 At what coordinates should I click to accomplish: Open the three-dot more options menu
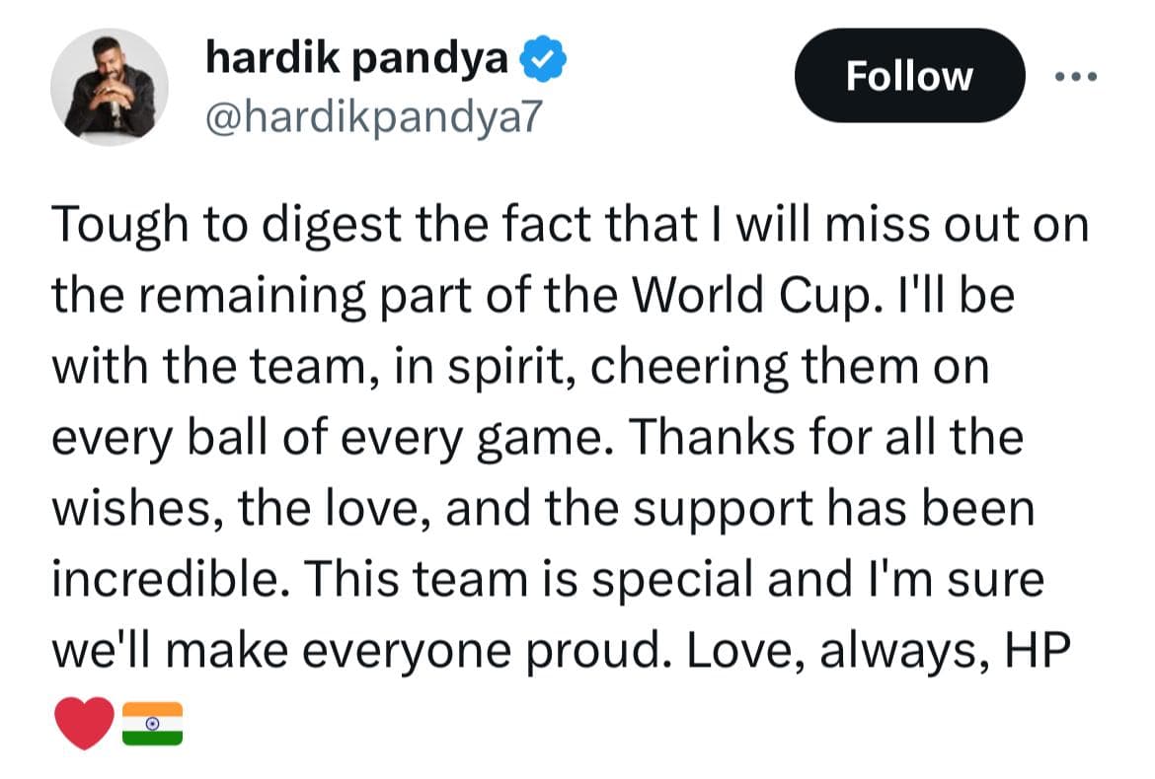click(x=1075, y=76)
